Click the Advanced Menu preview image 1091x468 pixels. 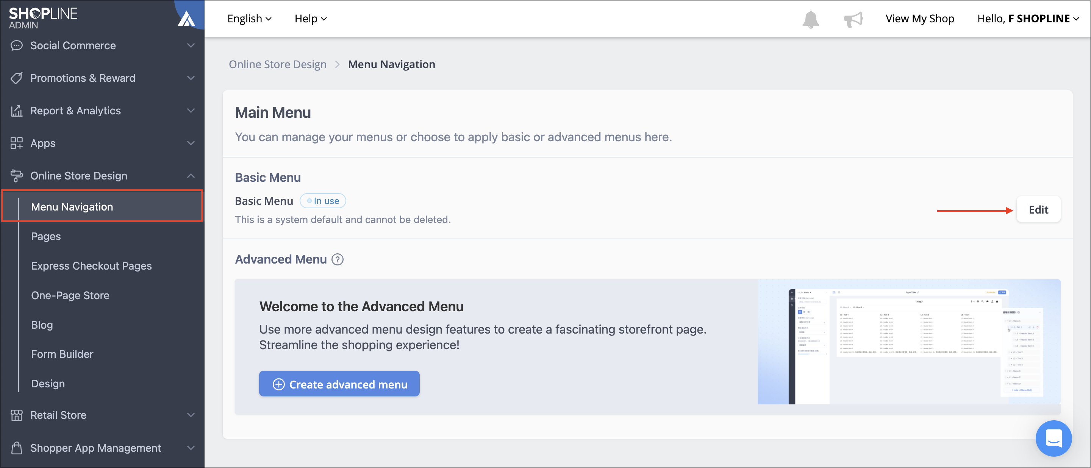tap(909, 342)
